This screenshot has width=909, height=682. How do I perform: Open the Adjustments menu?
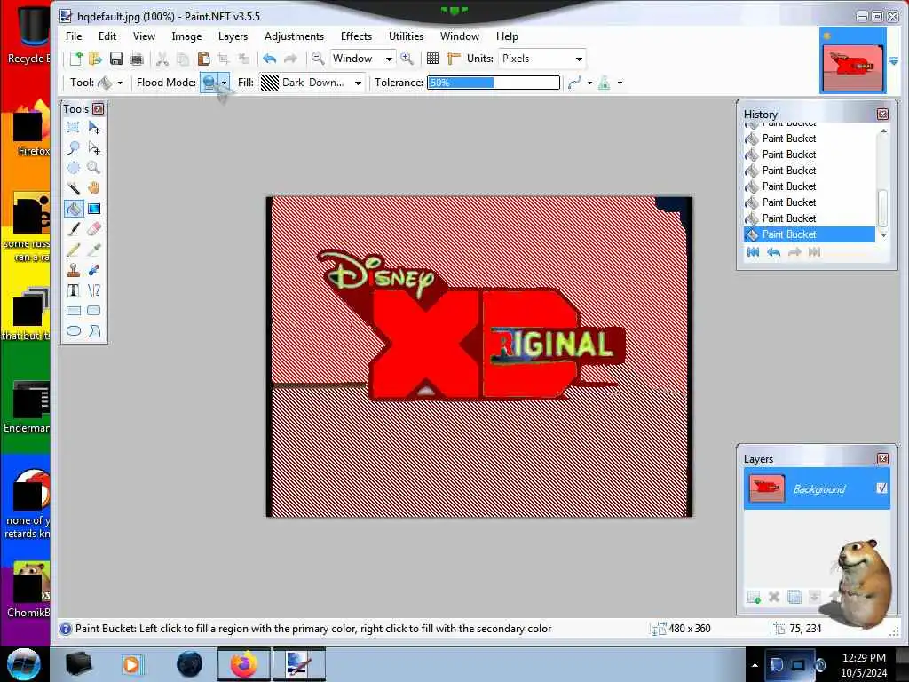294,36
